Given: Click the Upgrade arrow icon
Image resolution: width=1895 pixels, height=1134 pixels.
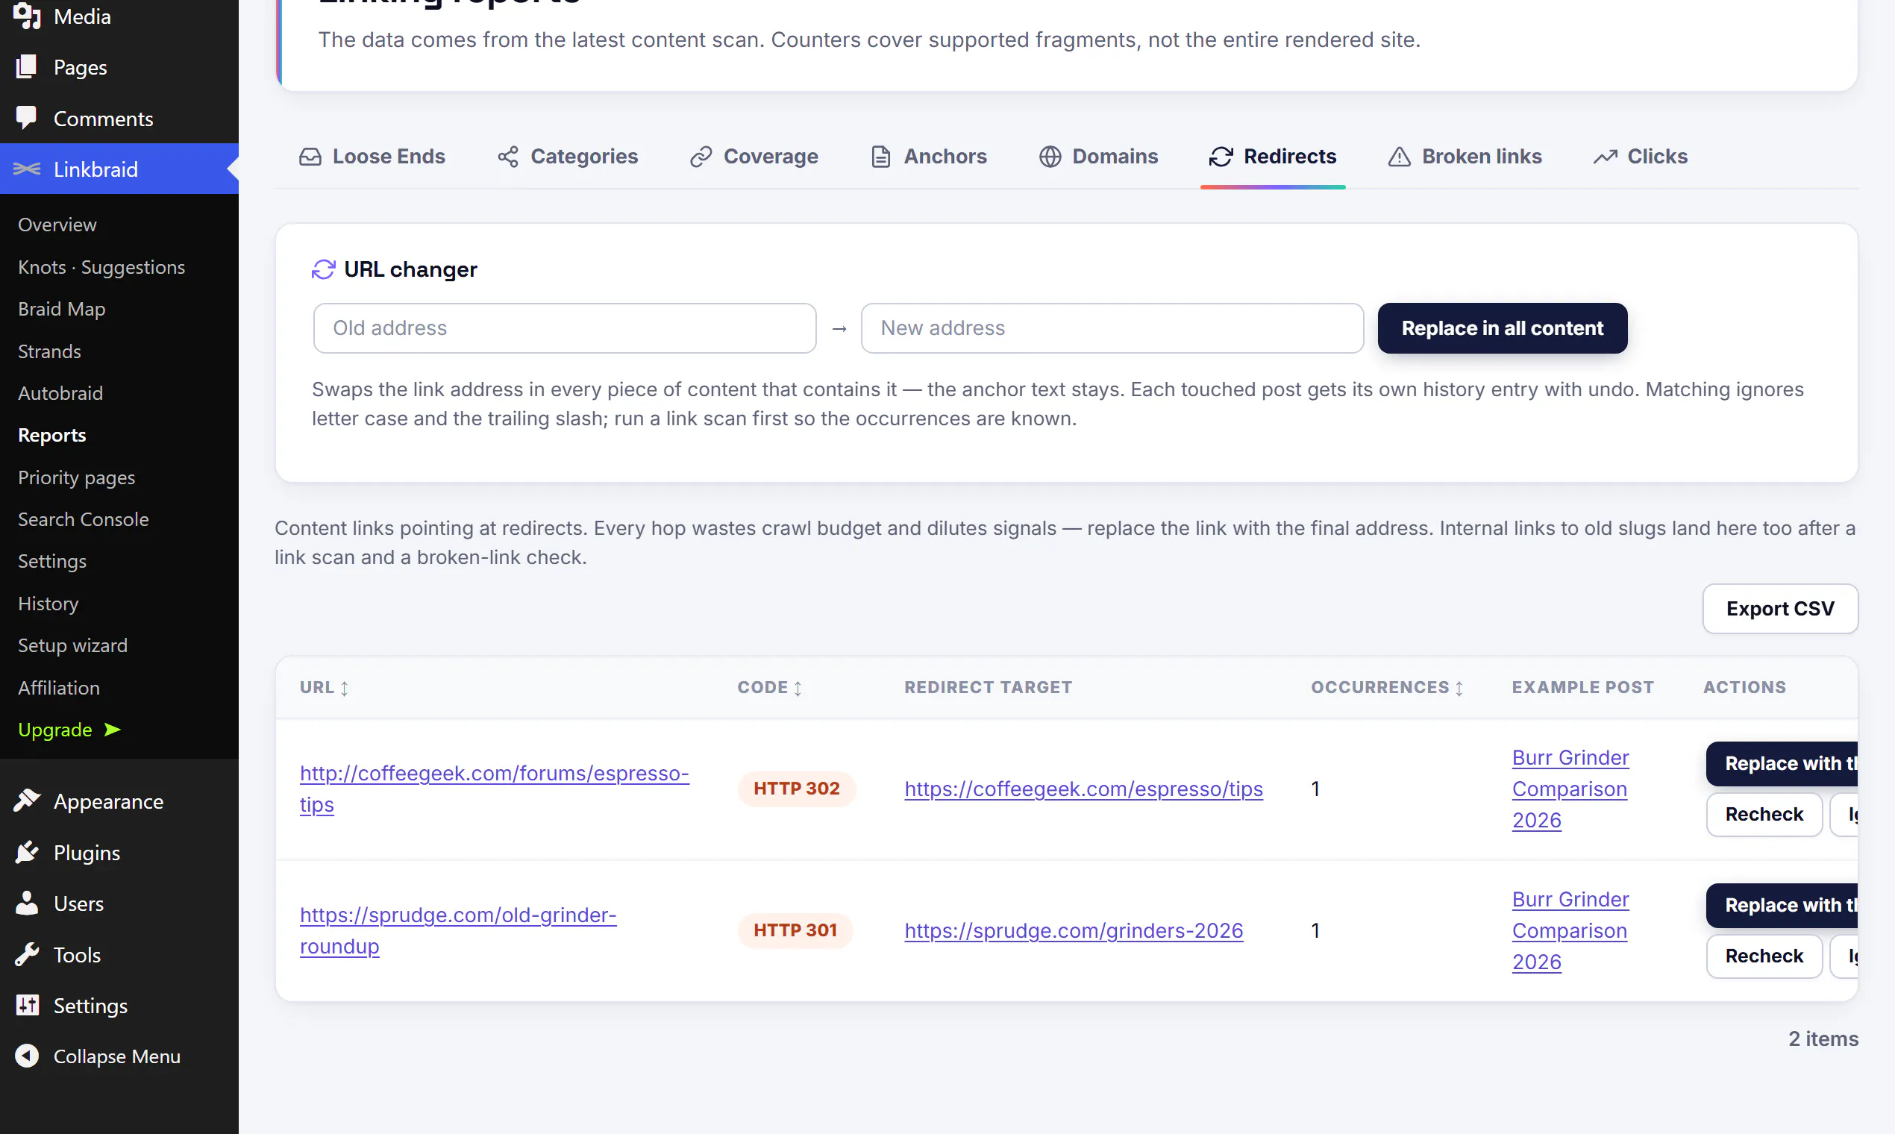Looking at the screenshot, I should 113,730.
